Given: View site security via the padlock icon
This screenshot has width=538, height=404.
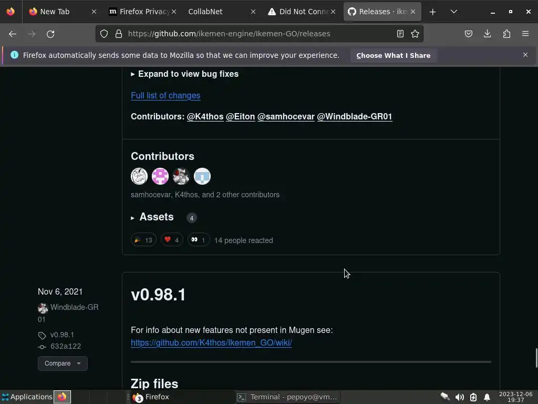Looking at the screenshot, I should tap(119, 34).
